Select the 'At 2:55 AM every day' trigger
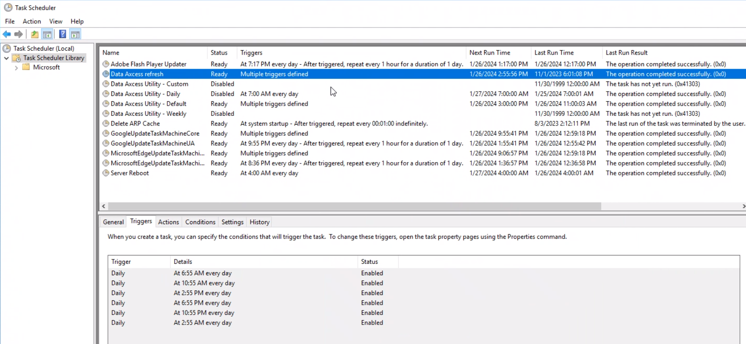The image size is (746, 344). point(202,322)
